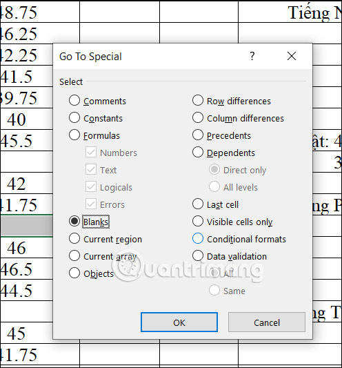Toggle the Text checkbox under Formulas
Screen dimensions: 342x368
[91, 170]
